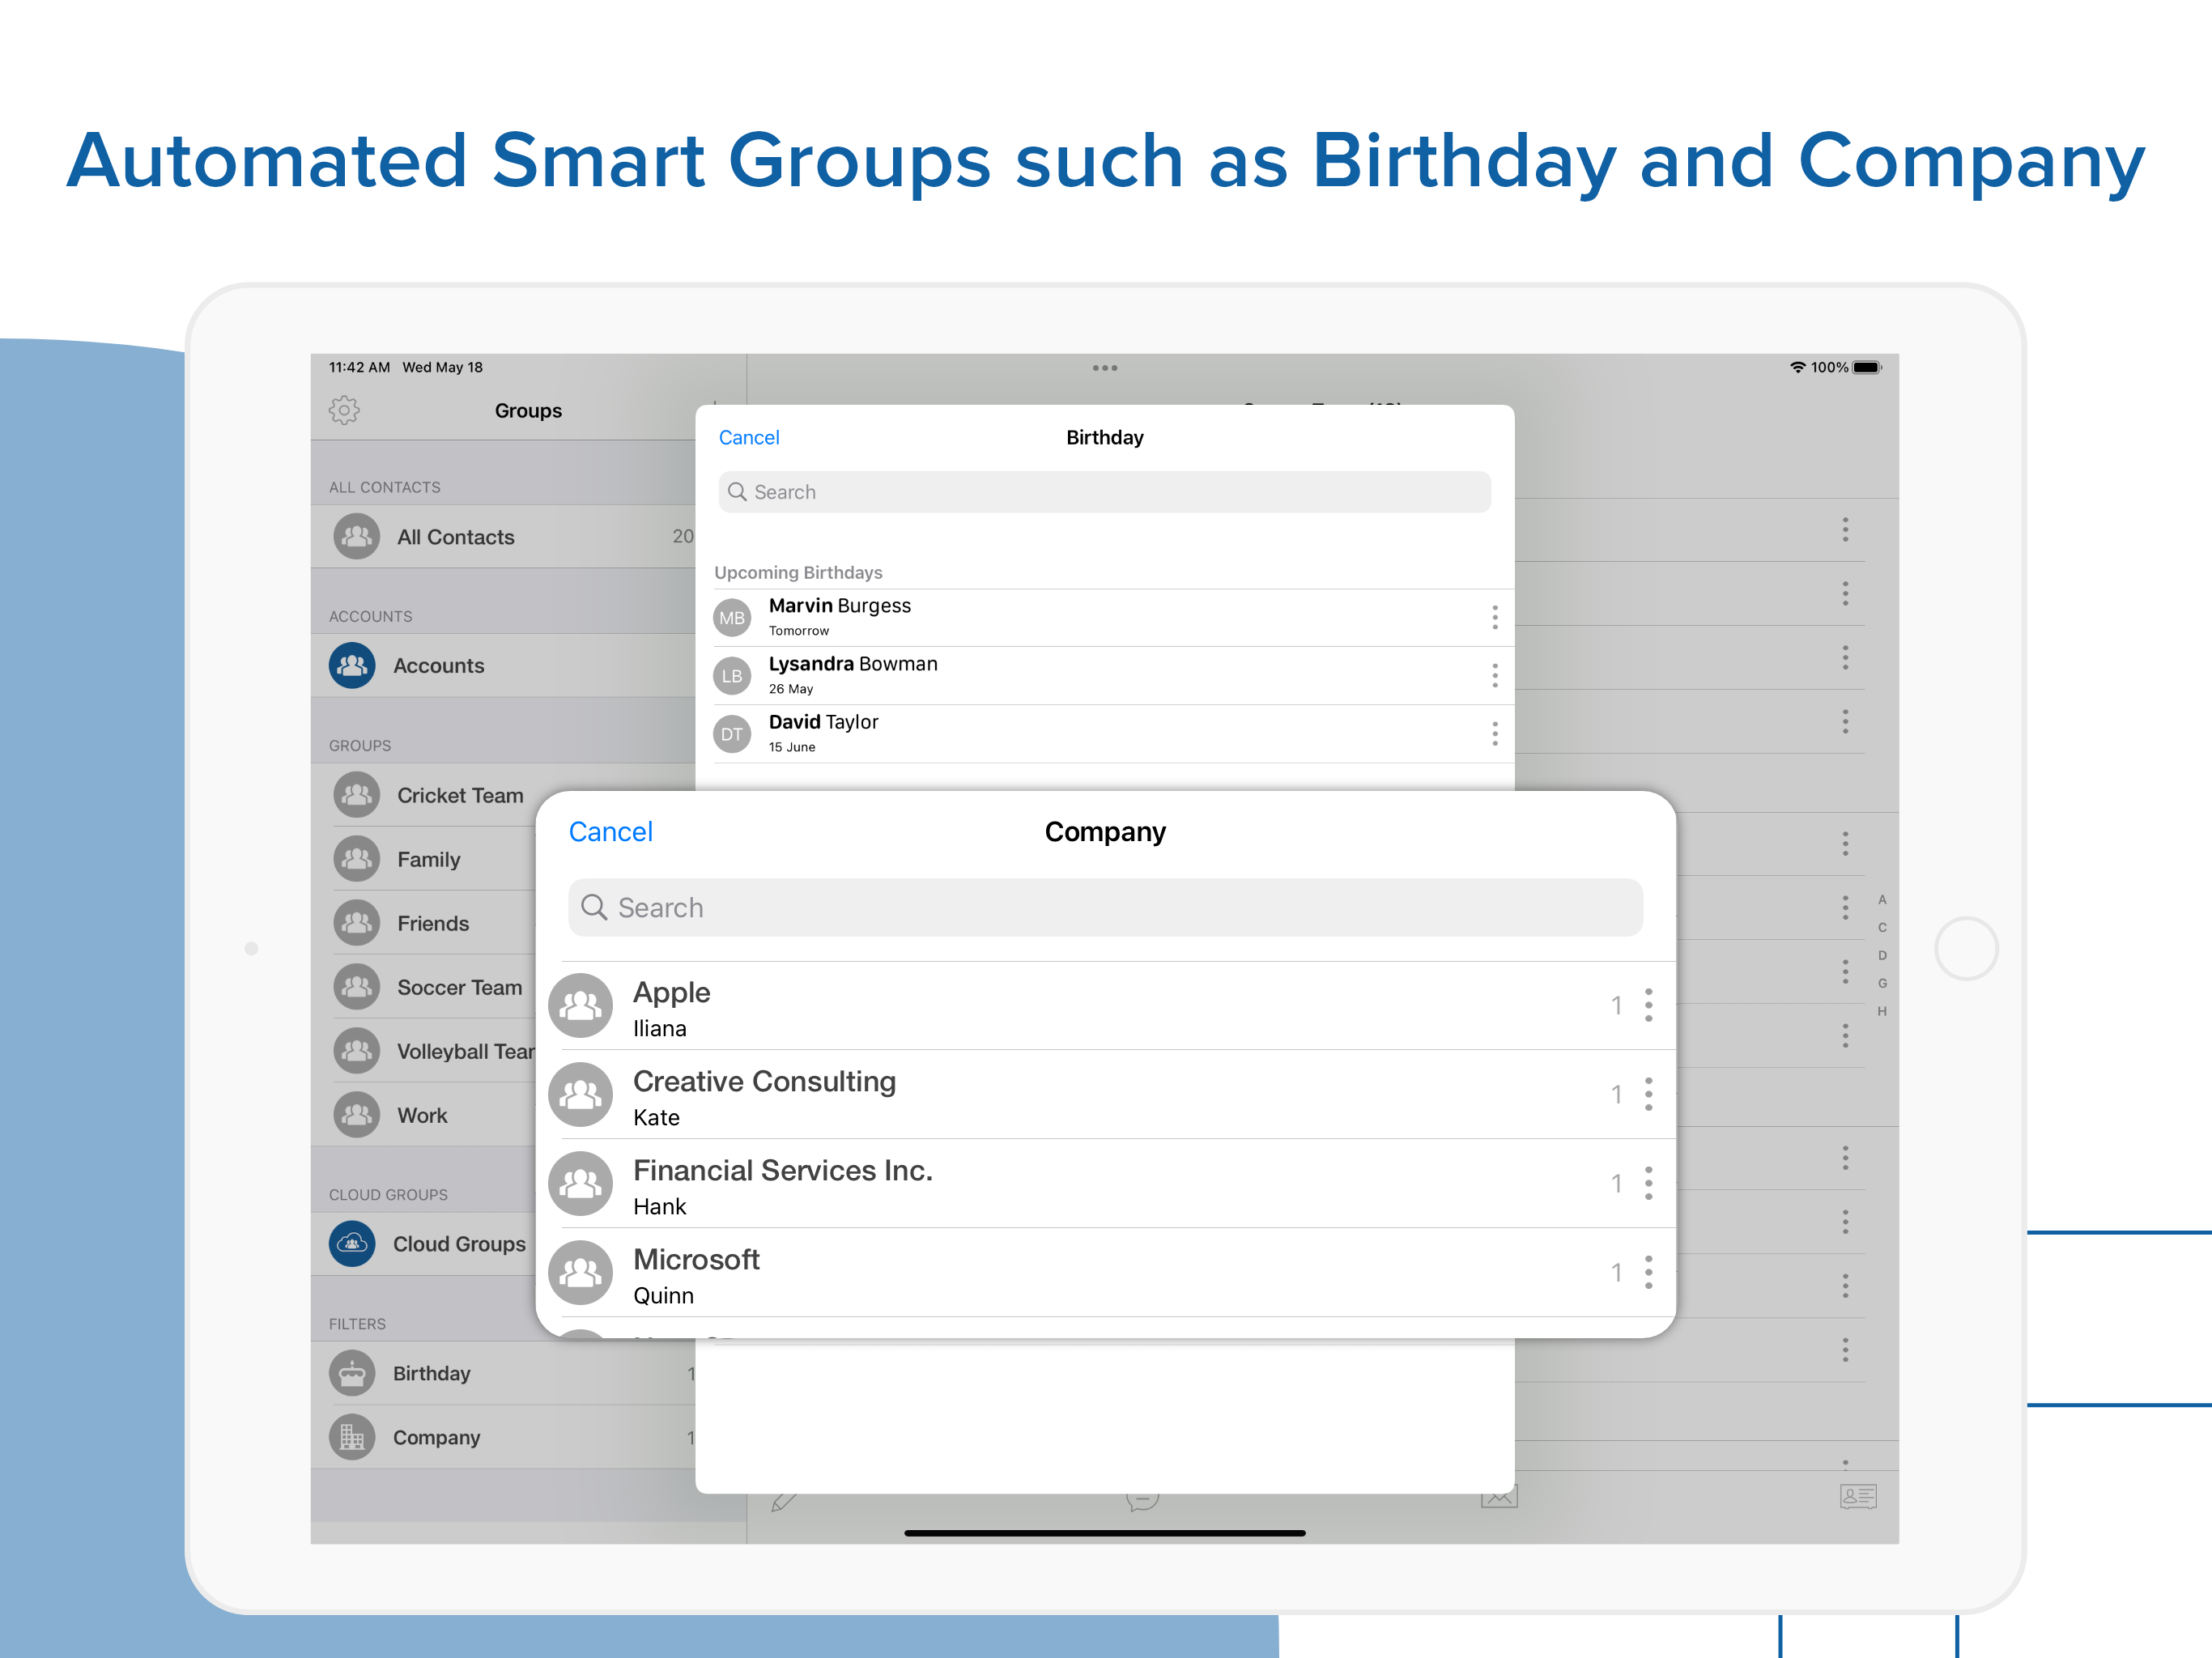Click the Accounts group icon
Screen dimensions: 2212x1658
click(352, 665)
